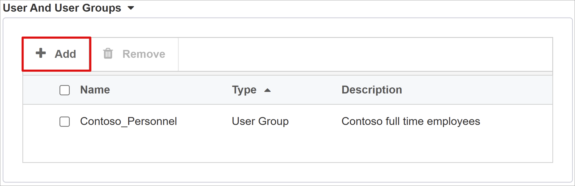Open the User And User Groups dropdown arrow
575x186 pixels.
tap(130, 8)
